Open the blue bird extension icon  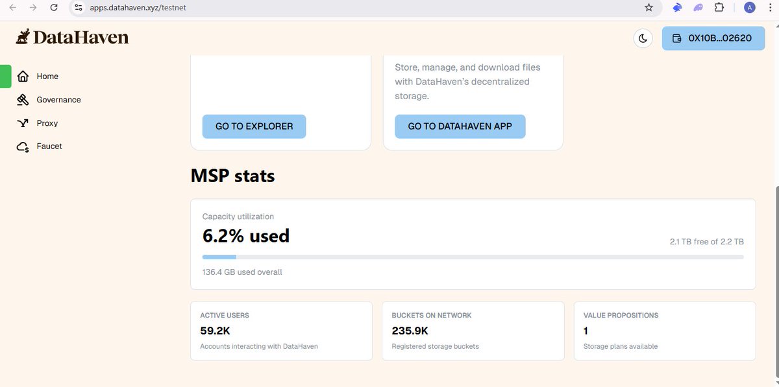pos(677,7)
